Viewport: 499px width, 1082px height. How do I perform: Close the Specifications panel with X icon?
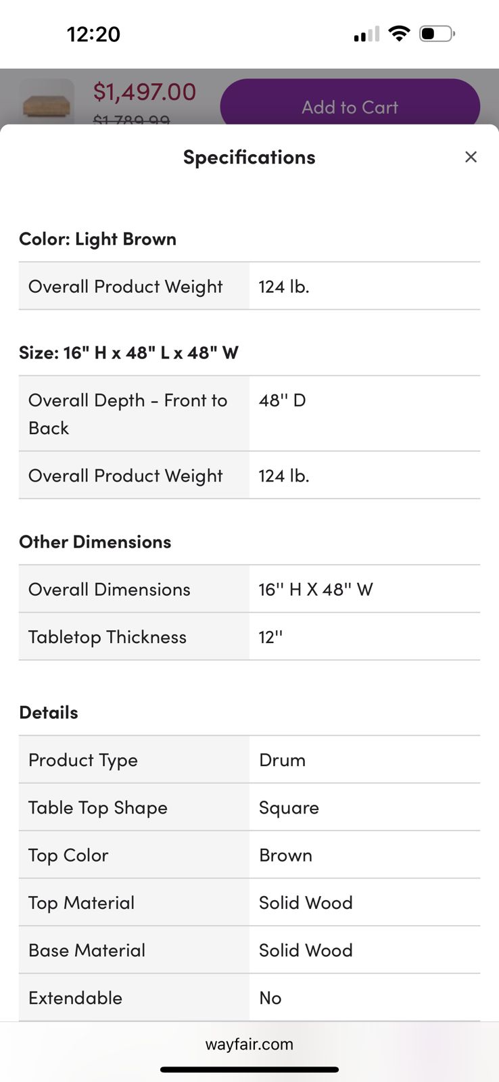pos(471,157)
